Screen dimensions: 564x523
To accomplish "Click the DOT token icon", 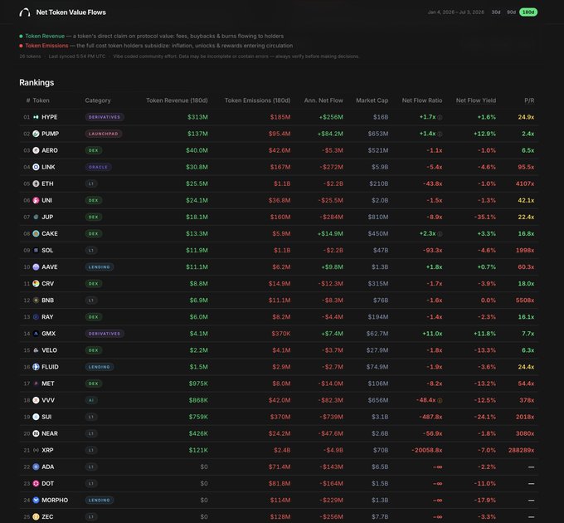I will [x=36, y=483].
